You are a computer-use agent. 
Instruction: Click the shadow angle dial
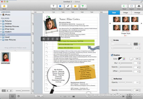click(131, 59)
